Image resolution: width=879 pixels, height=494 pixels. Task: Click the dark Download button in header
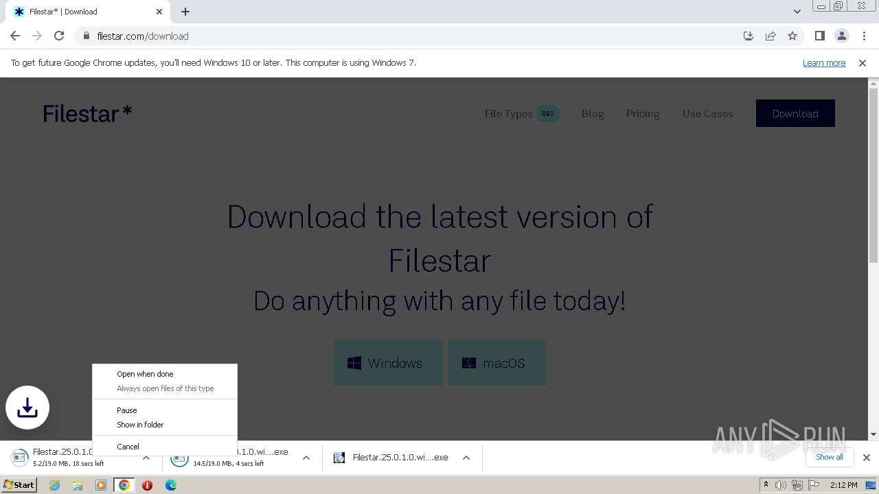pos(795,113)
